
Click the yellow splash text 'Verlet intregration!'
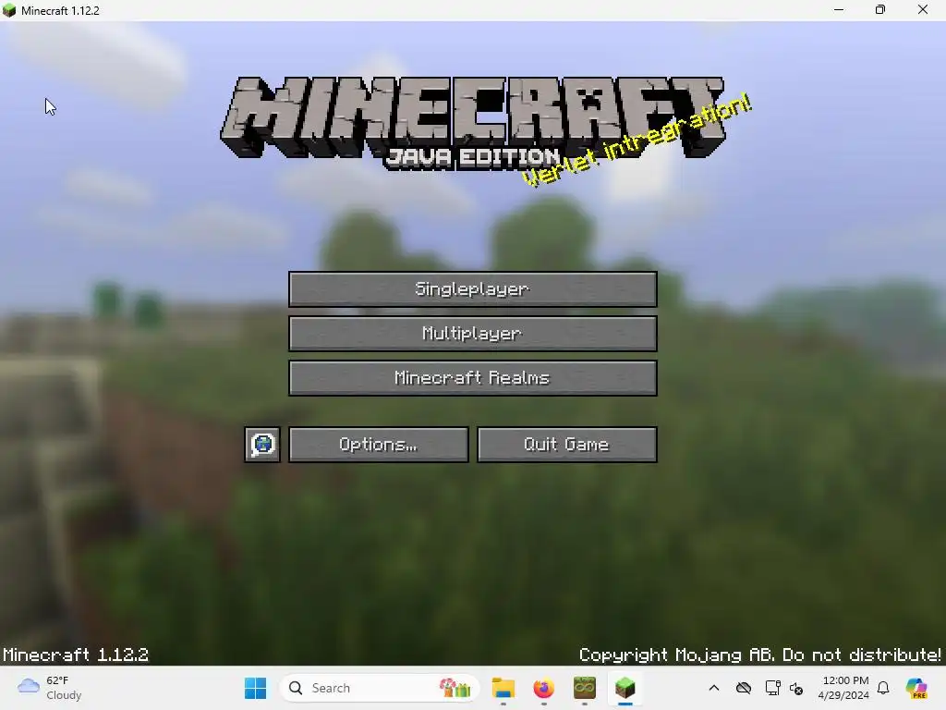pos(637,141)
